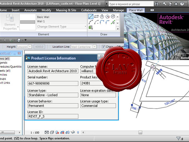Close the Project Browser panel

19,53
